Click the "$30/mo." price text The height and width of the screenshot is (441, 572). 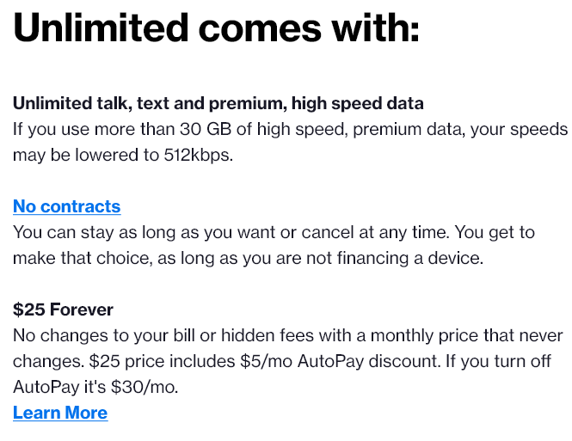148,387
